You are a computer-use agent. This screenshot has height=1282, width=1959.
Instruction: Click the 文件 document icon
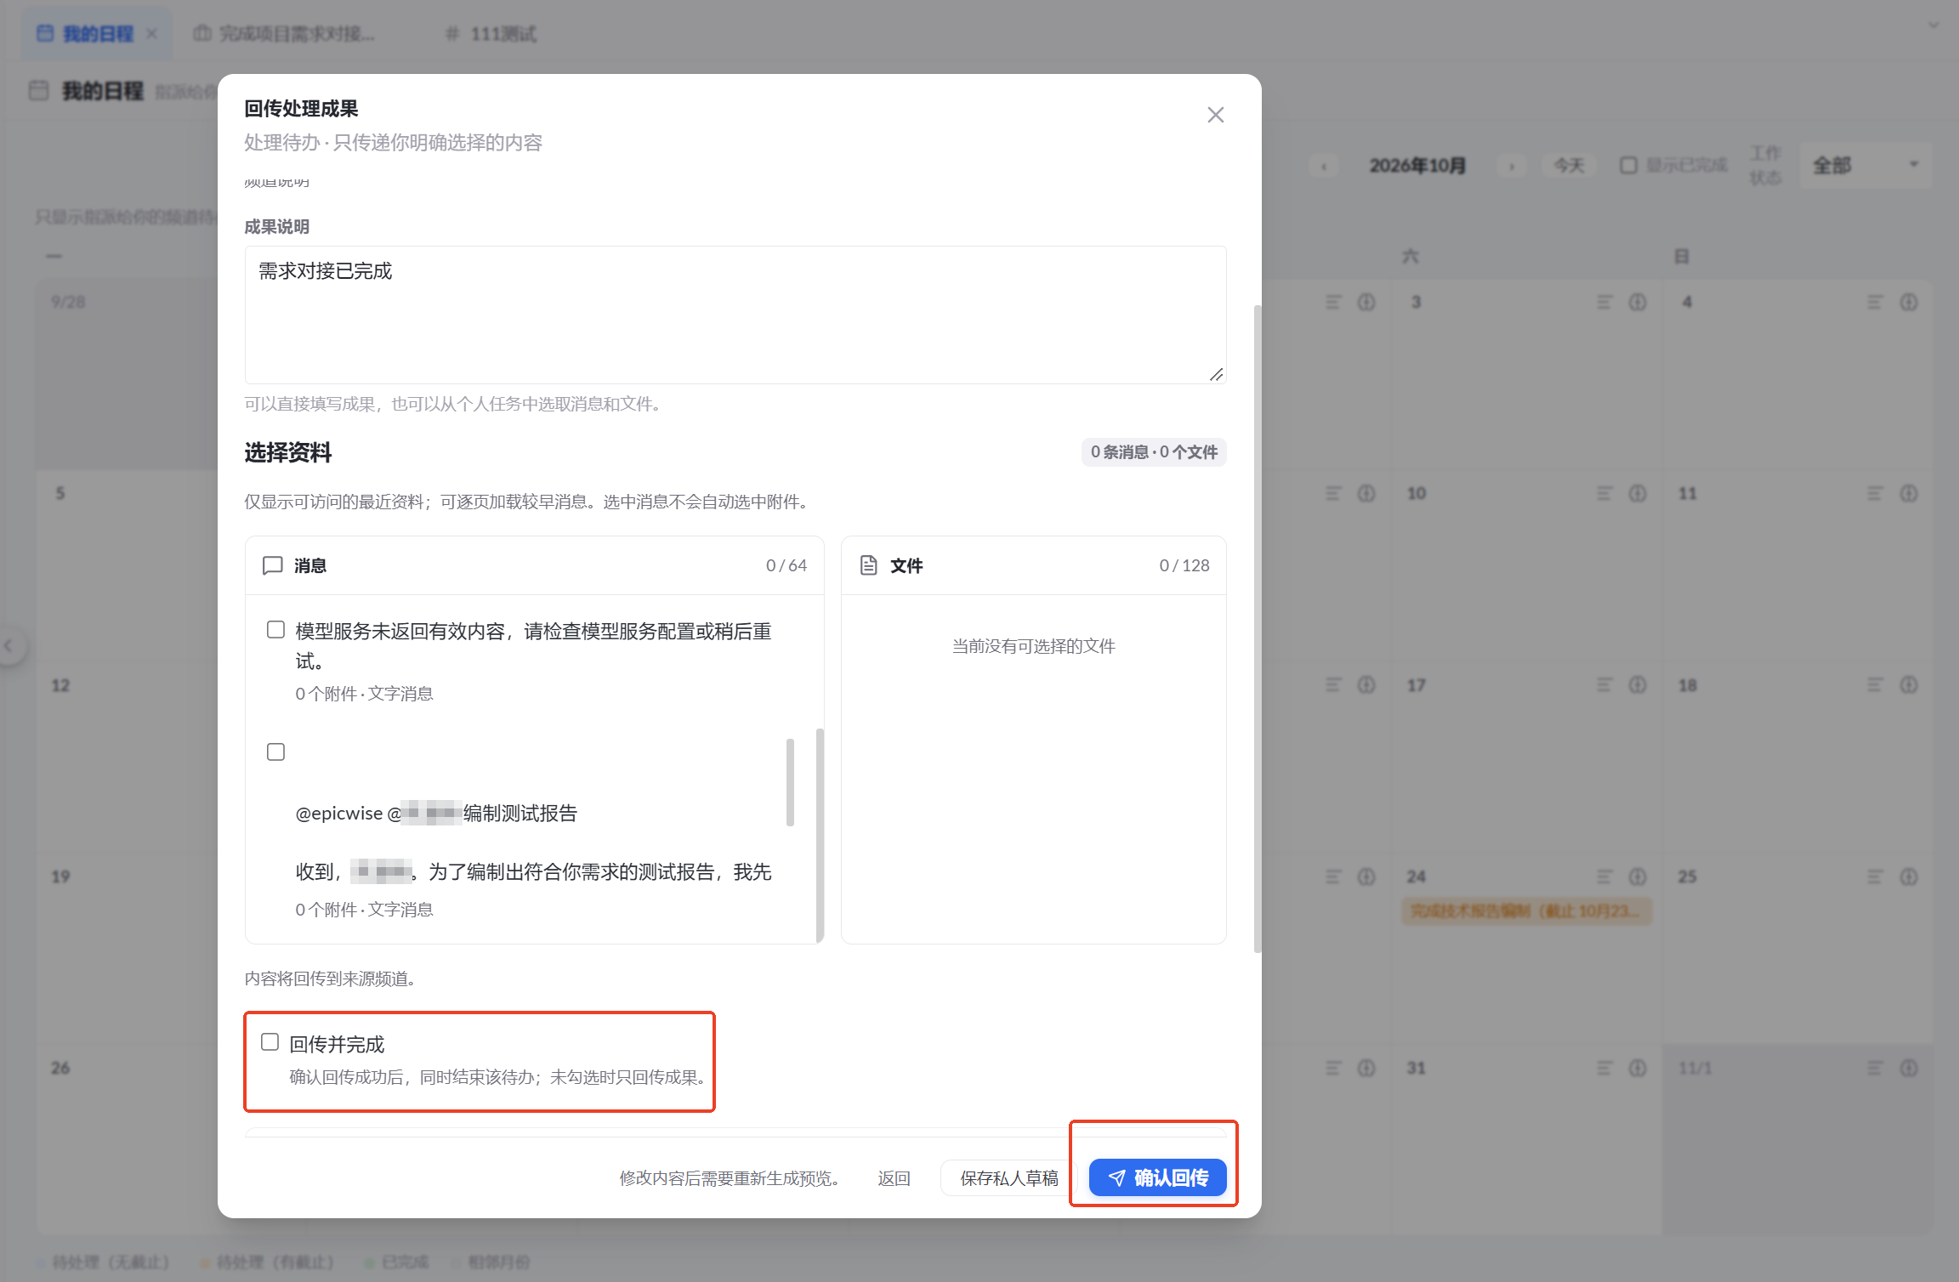(868, 565)
